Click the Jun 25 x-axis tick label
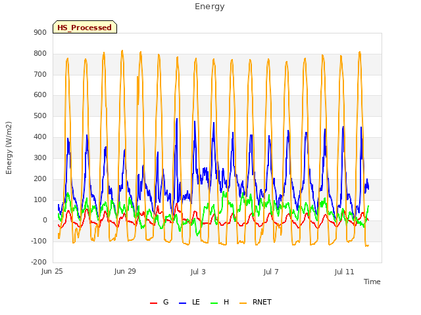Screen dimensions: 421x315 [52, 271]
